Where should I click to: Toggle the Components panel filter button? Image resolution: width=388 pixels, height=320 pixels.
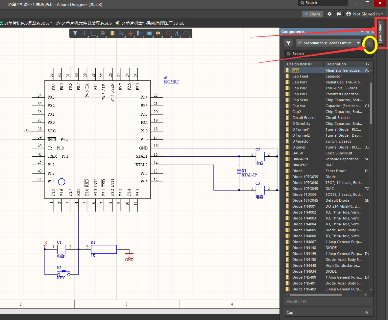point(288,43)
